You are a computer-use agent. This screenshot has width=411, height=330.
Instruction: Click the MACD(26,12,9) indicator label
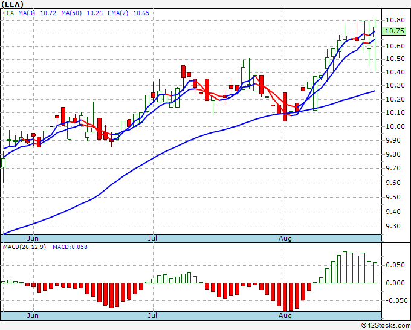24,247
